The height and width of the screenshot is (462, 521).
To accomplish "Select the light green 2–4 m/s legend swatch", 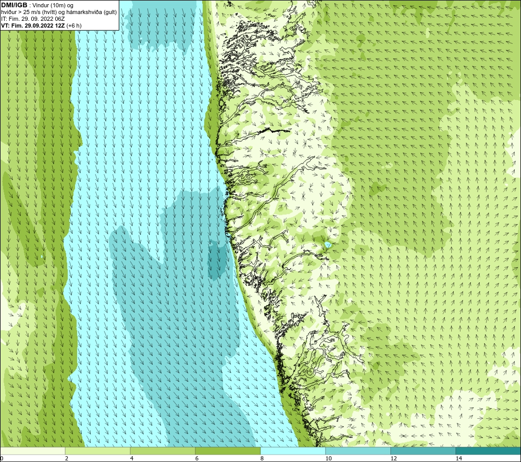I will [x=98, y=451].
